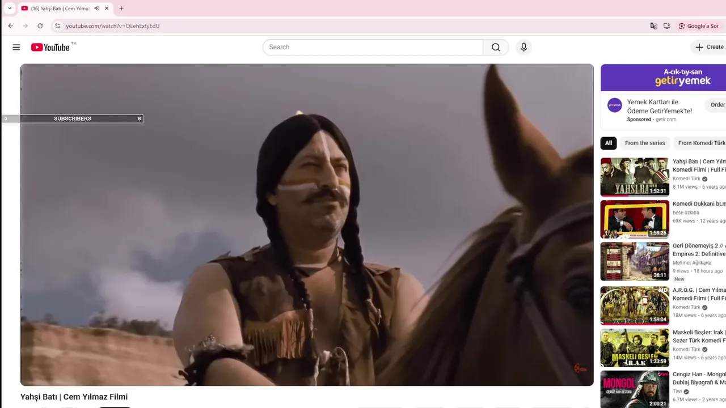Click the SUBSCRIBERS counter bar overlay
Viewport: 726px width, 408px height.
point(72,118)
